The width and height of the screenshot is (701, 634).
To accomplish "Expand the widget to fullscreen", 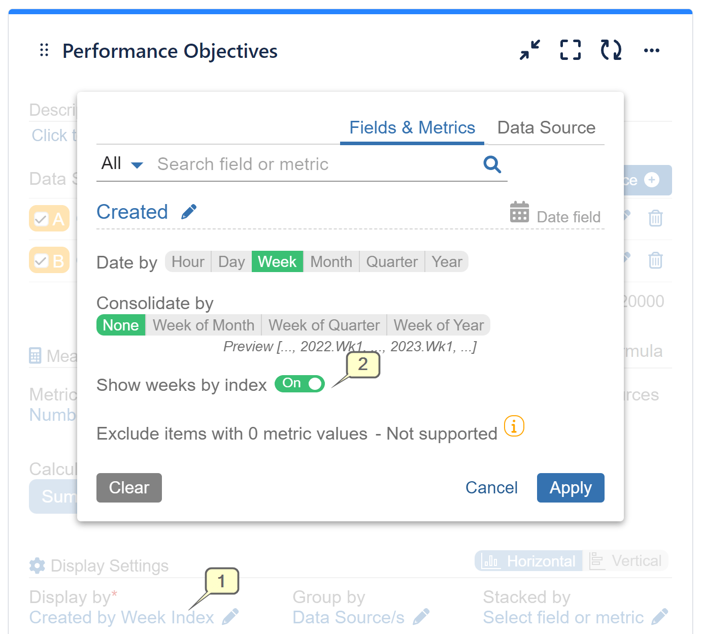I will (x=570, y=50).
